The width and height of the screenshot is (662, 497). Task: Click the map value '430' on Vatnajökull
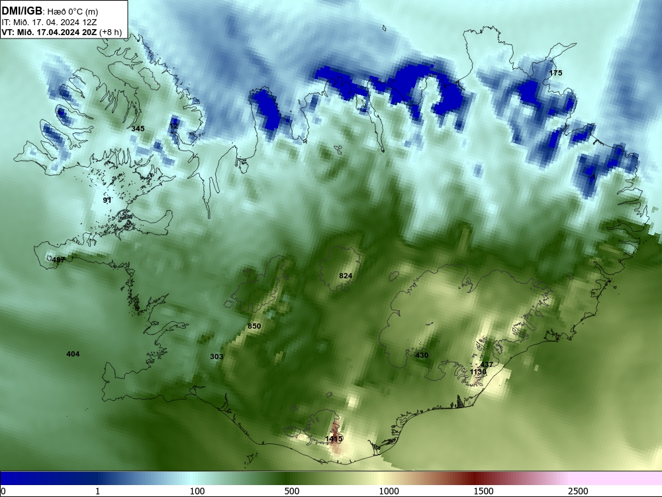422,355
